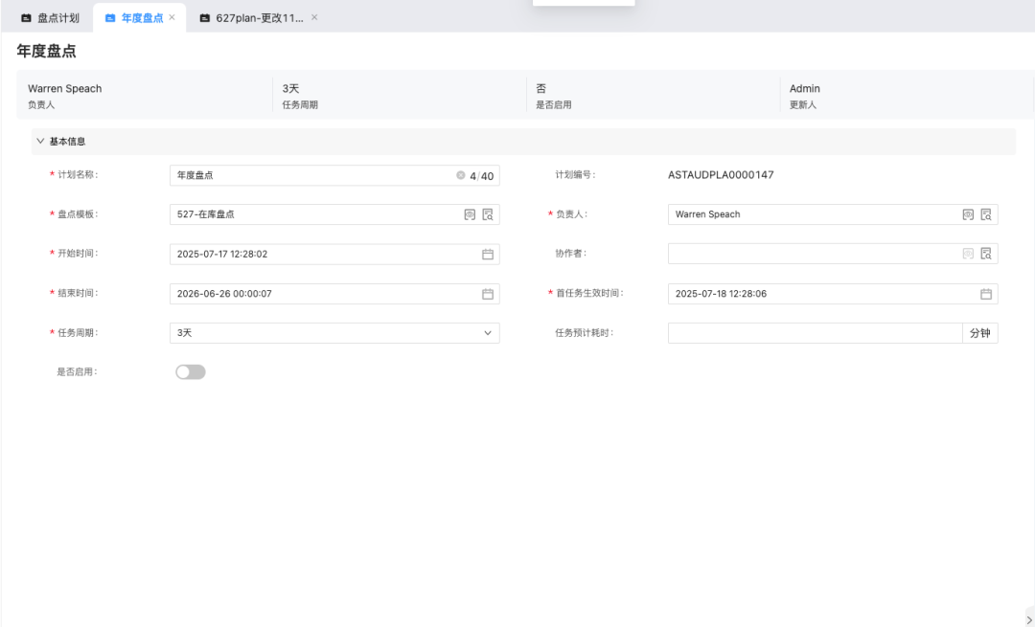Screen dimensions: 1035x627
Task: Click the 分钟 unit button
Action: 979,333
